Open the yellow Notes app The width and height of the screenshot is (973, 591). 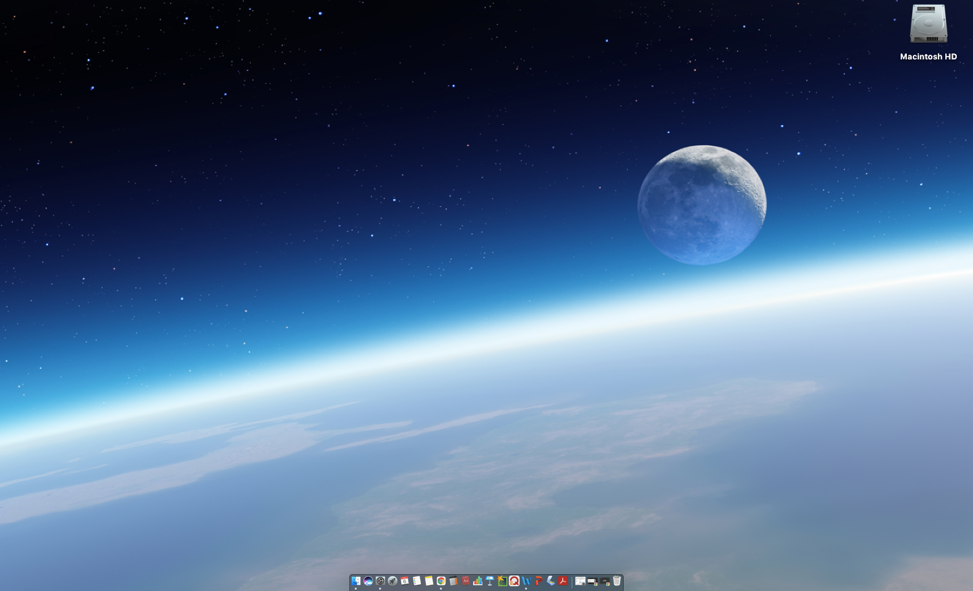pos(429,581)
